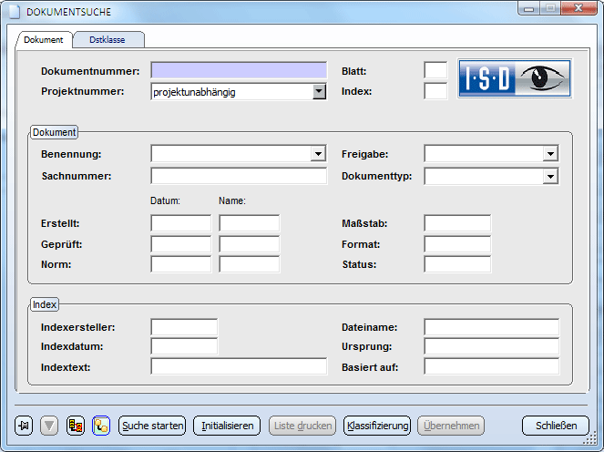Maximize the DOKUMENTSUCHE window

click(x=550, y=8)
